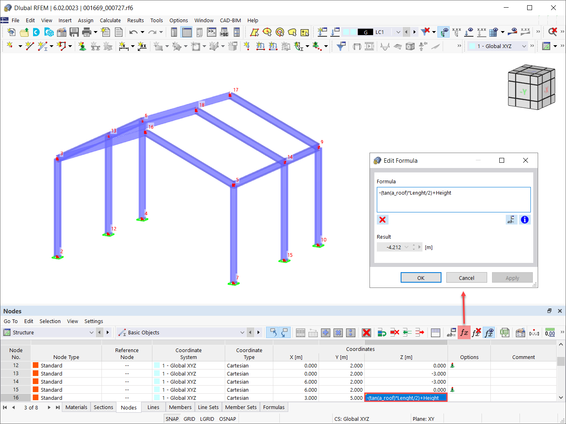The width and height of the screenshot is (566, 424).
Task: Undo the last action
Action: tap(133, 32)
